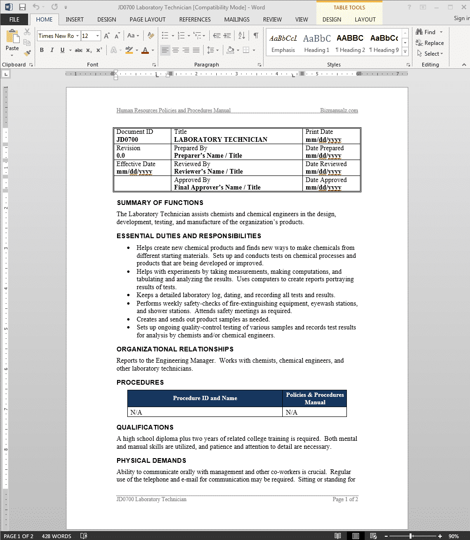Image resolution: width=470 pixels, height=540 pixels.
Task: Apply the Heading 1 style
Action: click(x=316, y=43)
